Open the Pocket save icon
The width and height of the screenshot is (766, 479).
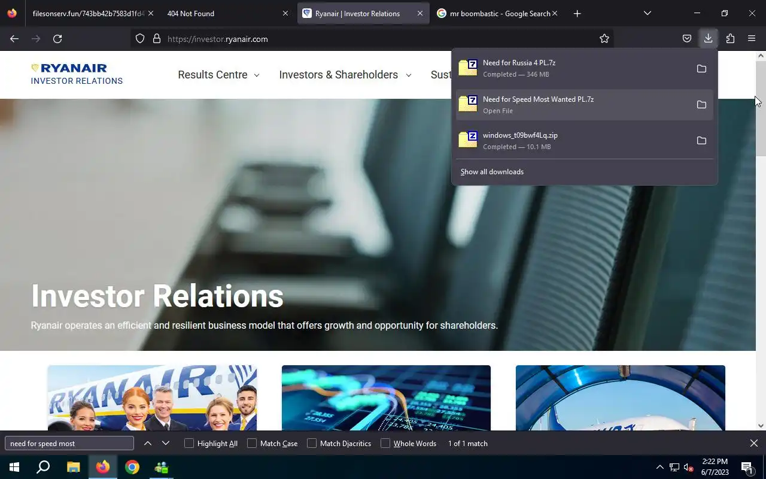687,39
